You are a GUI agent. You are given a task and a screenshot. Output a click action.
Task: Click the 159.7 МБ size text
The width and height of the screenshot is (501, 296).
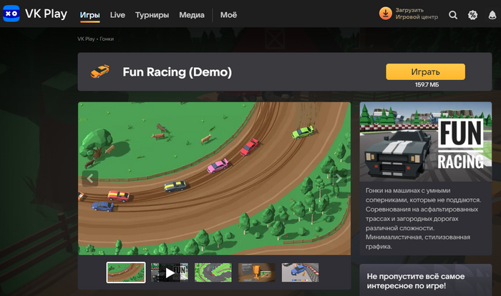point(427,84)
